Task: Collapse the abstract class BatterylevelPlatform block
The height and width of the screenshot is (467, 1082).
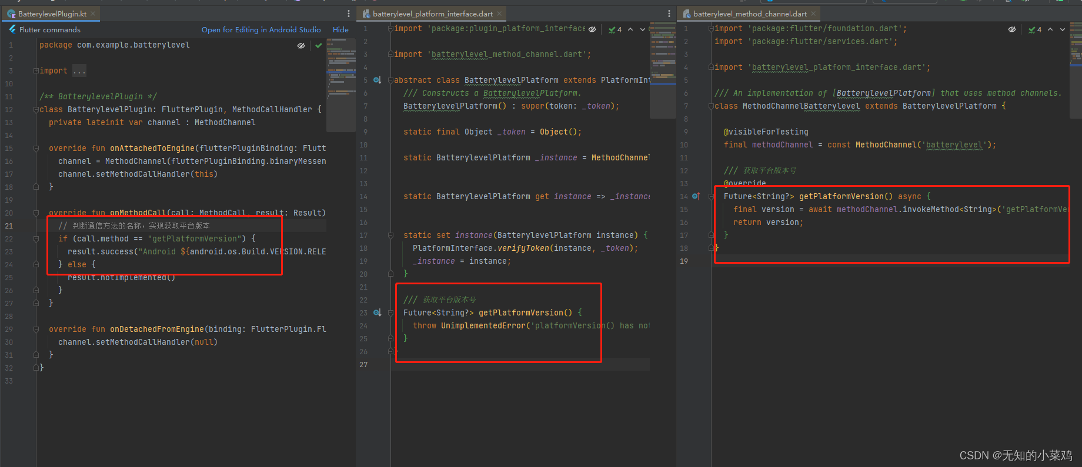Action: point(390,80)
